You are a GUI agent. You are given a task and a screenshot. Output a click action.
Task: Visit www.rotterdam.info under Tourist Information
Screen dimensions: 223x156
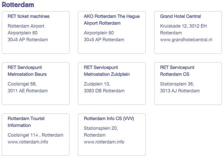(28, 142)
